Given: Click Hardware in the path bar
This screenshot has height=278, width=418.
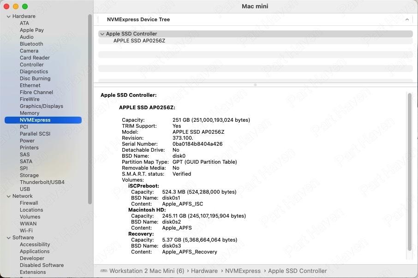Looking at the screenshot, I should [204, 271].
